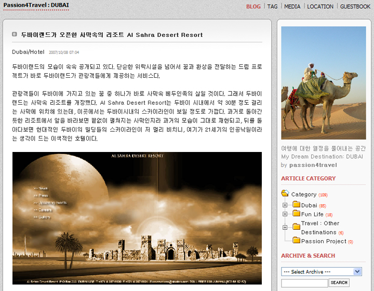Open the GUESTBOOK menu item
The image size is (374, 291).
[355, 6]
